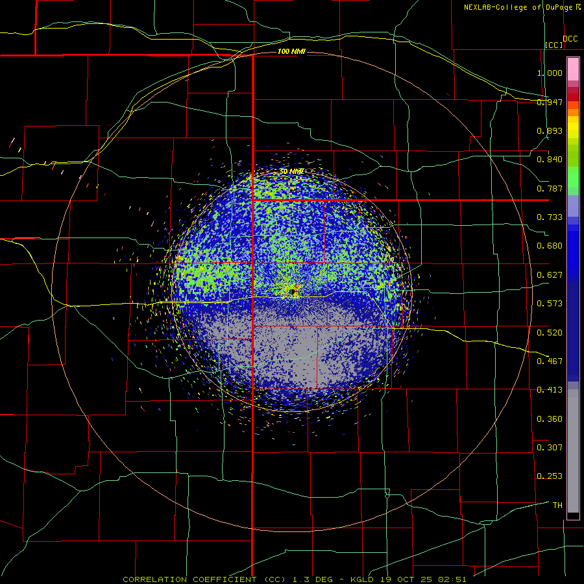Viewport: 584px width, 584px height.
Task: Click the 1.000 value on the color scale
Action: (x=550, y=73)
